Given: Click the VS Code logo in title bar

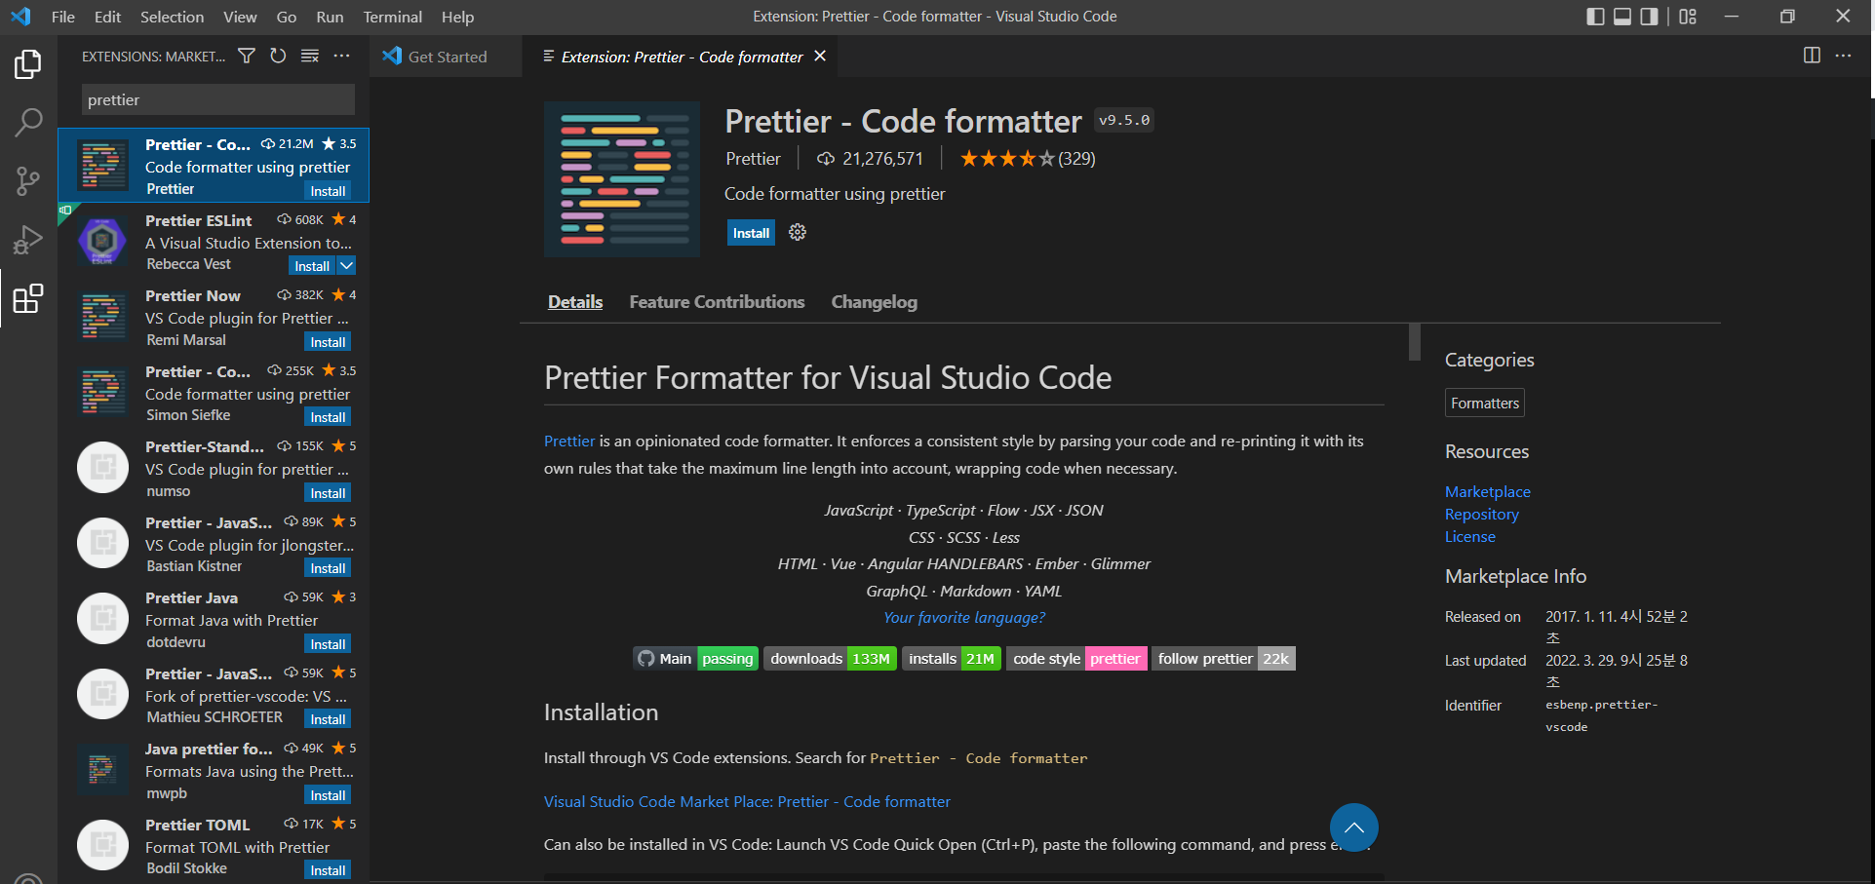Looking at the screenshot, I should pos(20,17).
